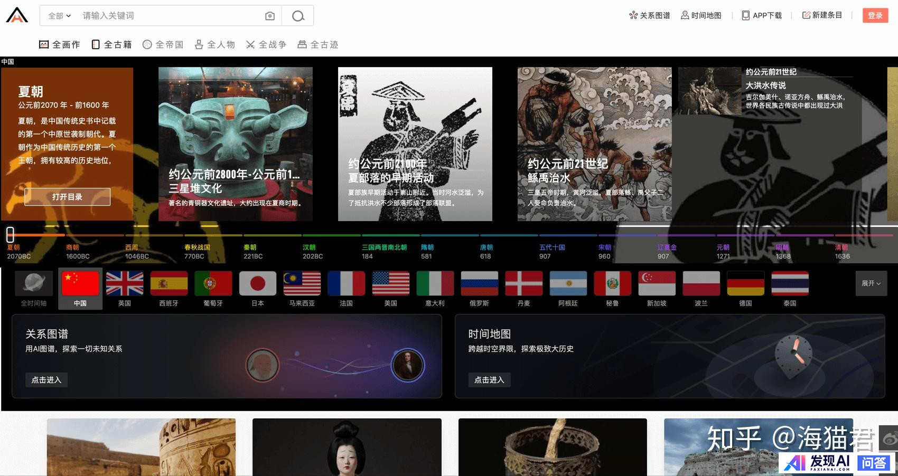Open the 全古籍 category tab
The width and height of the screenshot is (898, 476).
(111, 45)
